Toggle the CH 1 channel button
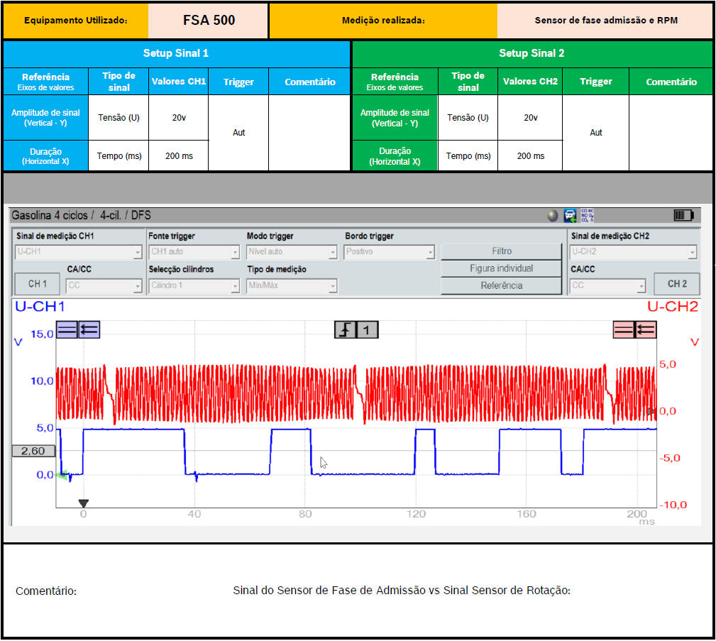 point(38,284)
